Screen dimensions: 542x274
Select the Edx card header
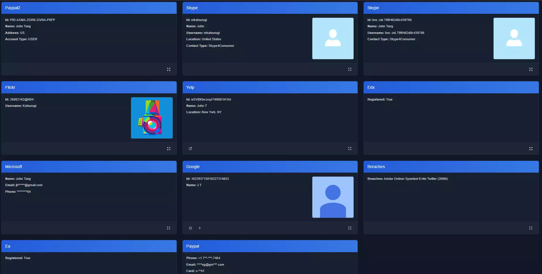(x=451, y=87)
